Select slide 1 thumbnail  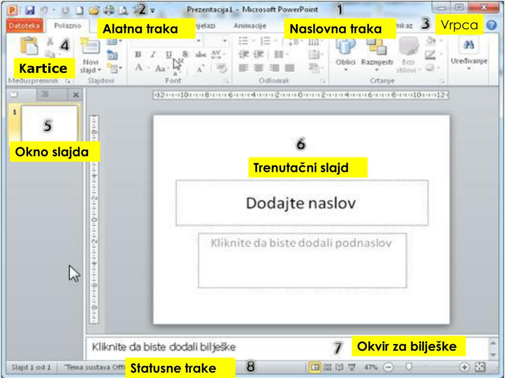click(x=50, y=122)
